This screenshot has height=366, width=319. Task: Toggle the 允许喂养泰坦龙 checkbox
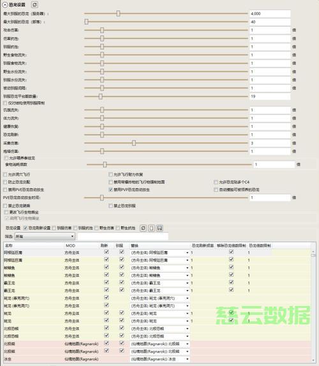6,158
